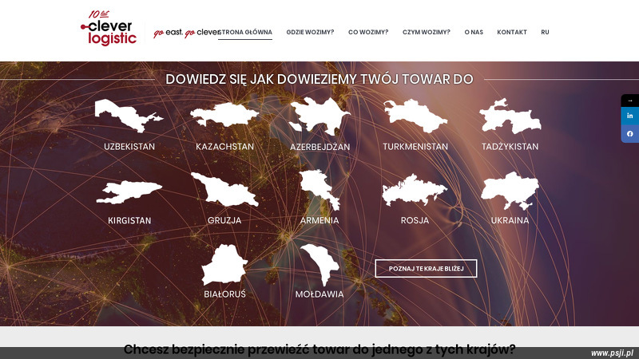Select the Rosja map shape
The height and width of the screenshot is (359, 639).
pyautogui.click(x=415, y=190)
